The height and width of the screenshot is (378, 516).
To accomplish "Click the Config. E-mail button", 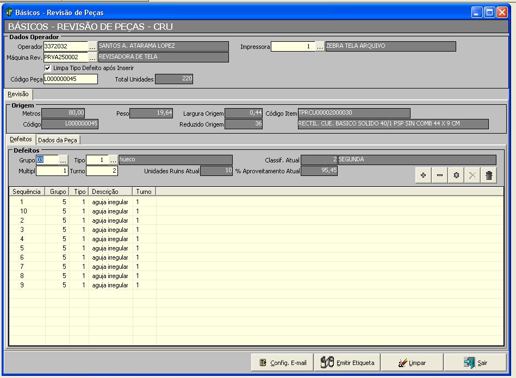I will pos(282,363).
